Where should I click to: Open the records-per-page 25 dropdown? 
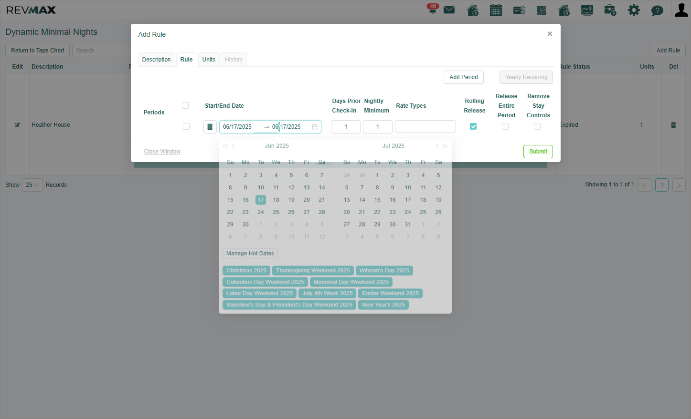[32, 185]
